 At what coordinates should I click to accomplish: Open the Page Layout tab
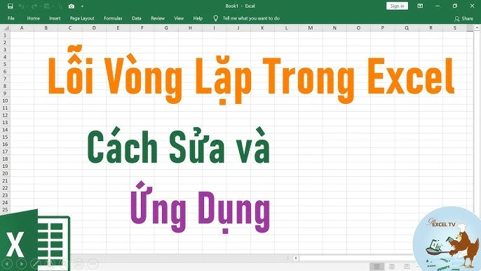pos(82,18)
